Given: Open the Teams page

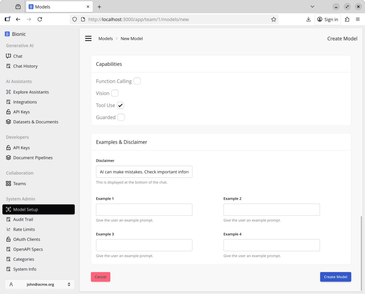Looking at the screenshot, I should pos(19,184).
